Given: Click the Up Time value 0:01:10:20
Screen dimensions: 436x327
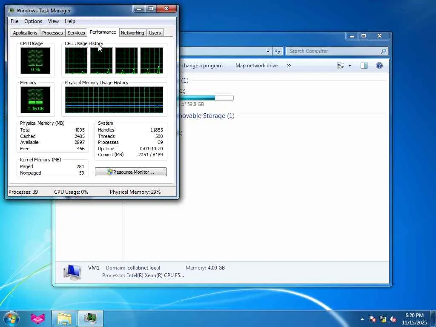Looking at the screenshot, I should point(151,149).
